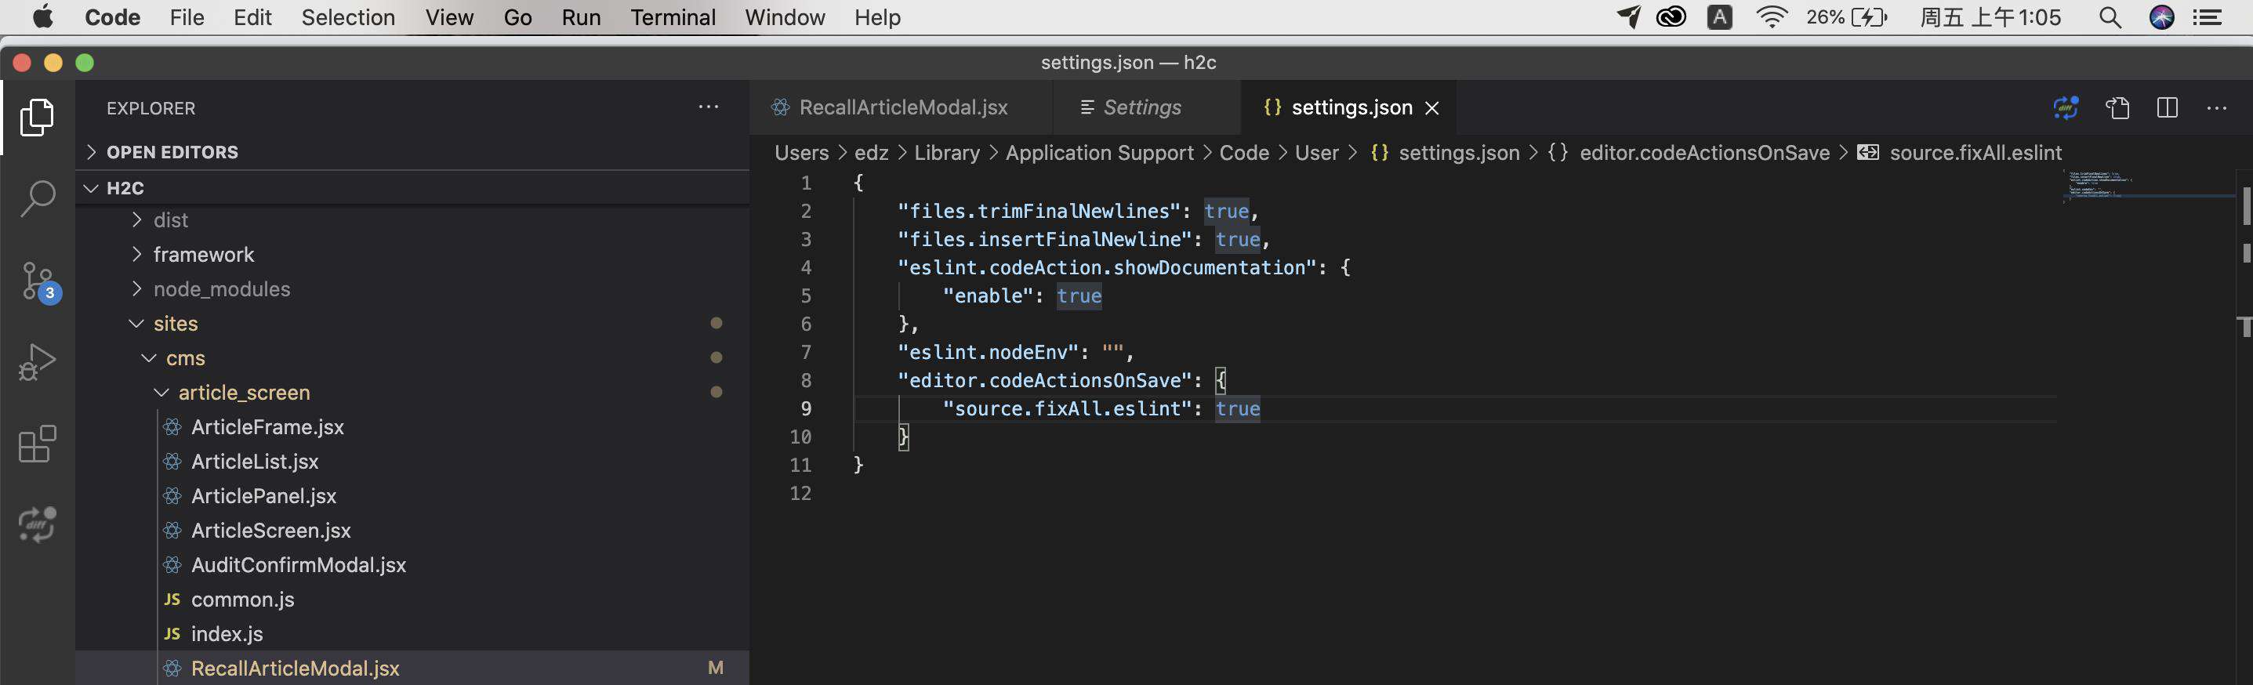The height and width of the screenshot is (685, 2253).
Task: Switch to the Settings tab
Action: (1146, 107)
